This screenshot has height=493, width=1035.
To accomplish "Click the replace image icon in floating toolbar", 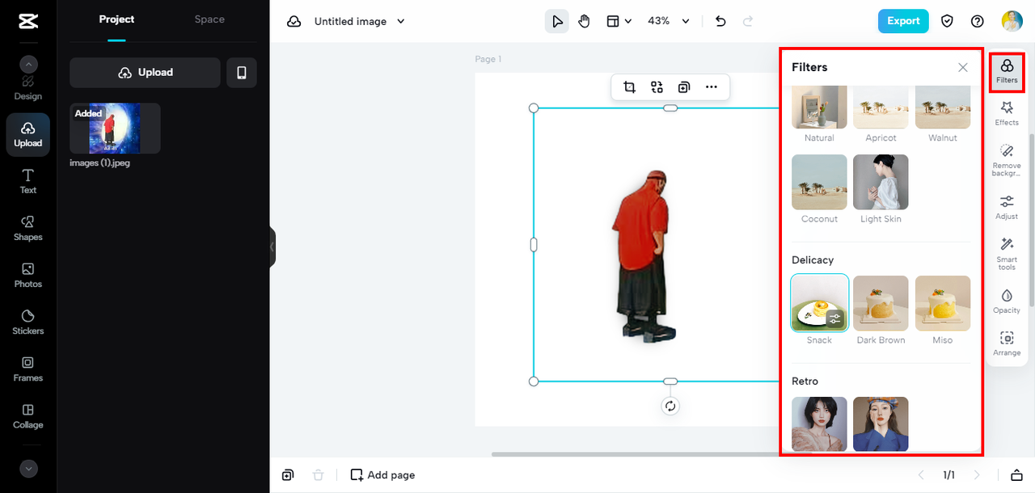I will click(657, 87).
